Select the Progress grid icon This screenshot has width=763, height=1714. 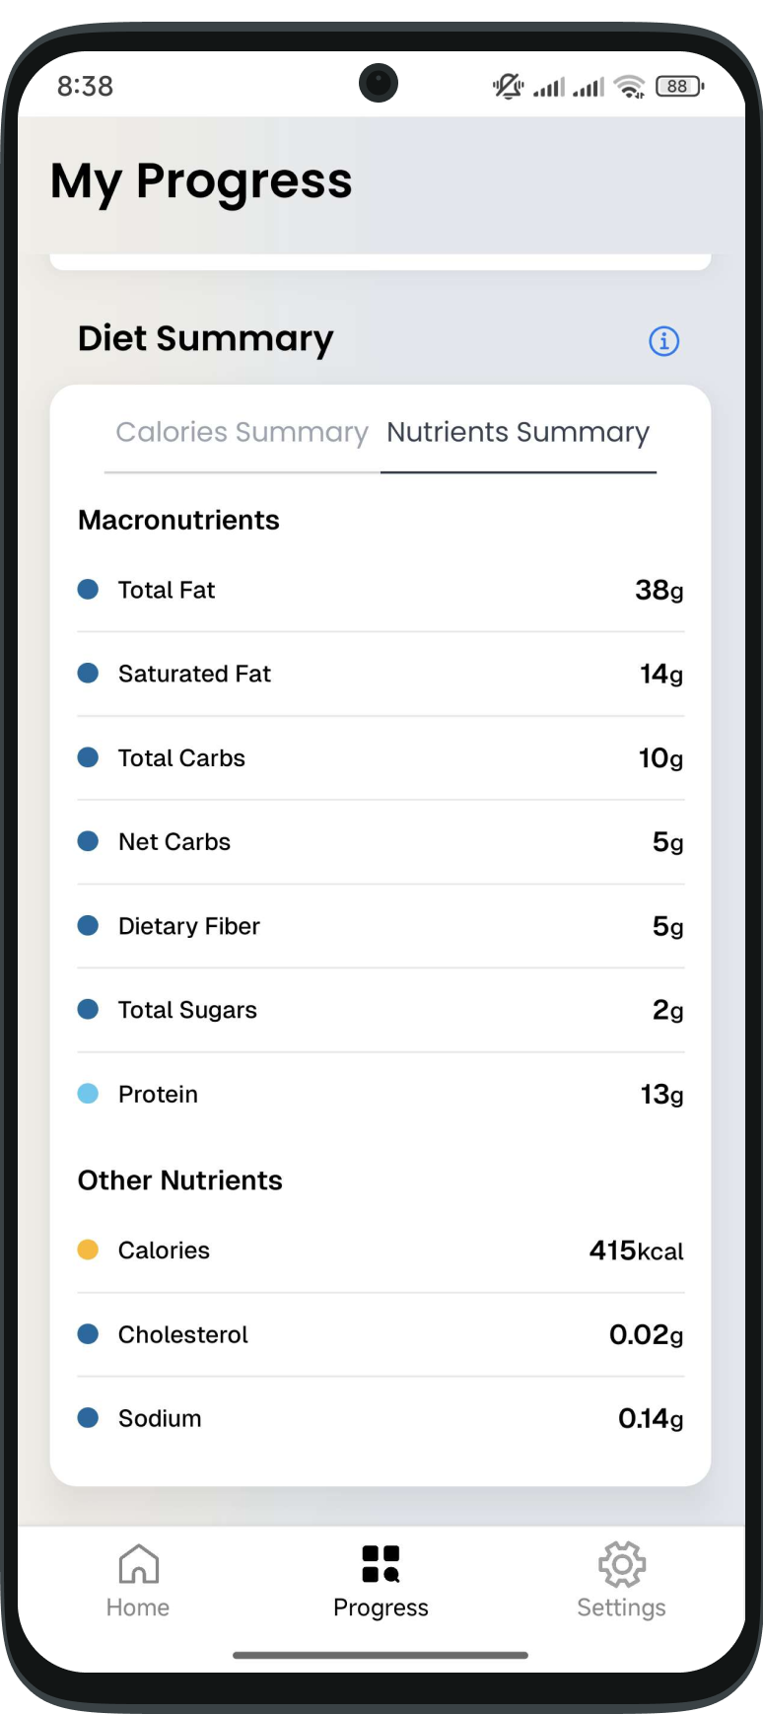click(381, 1563)
